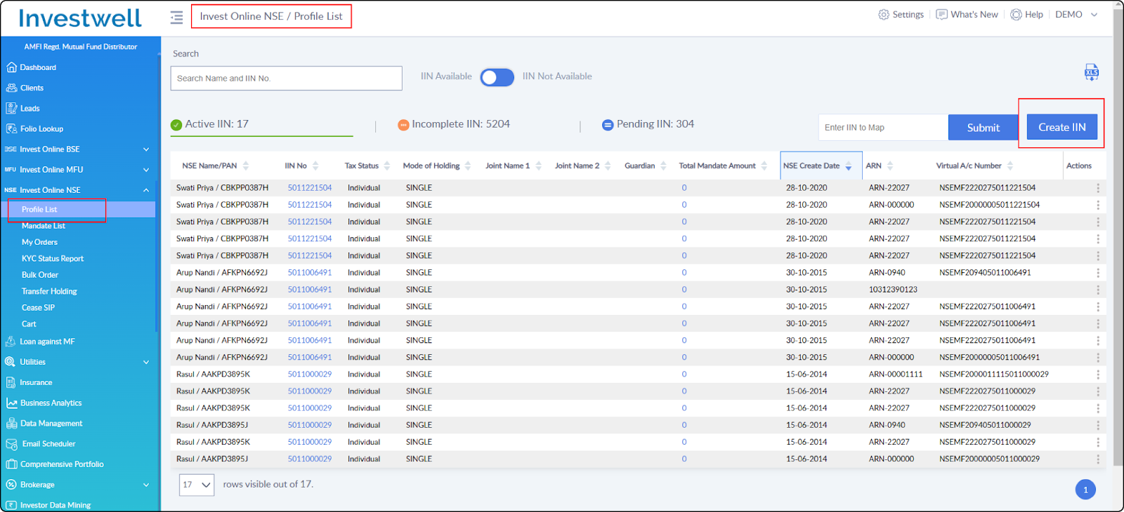
Task: Click mandate amount 0 in first row
Action: coord(684,188)
